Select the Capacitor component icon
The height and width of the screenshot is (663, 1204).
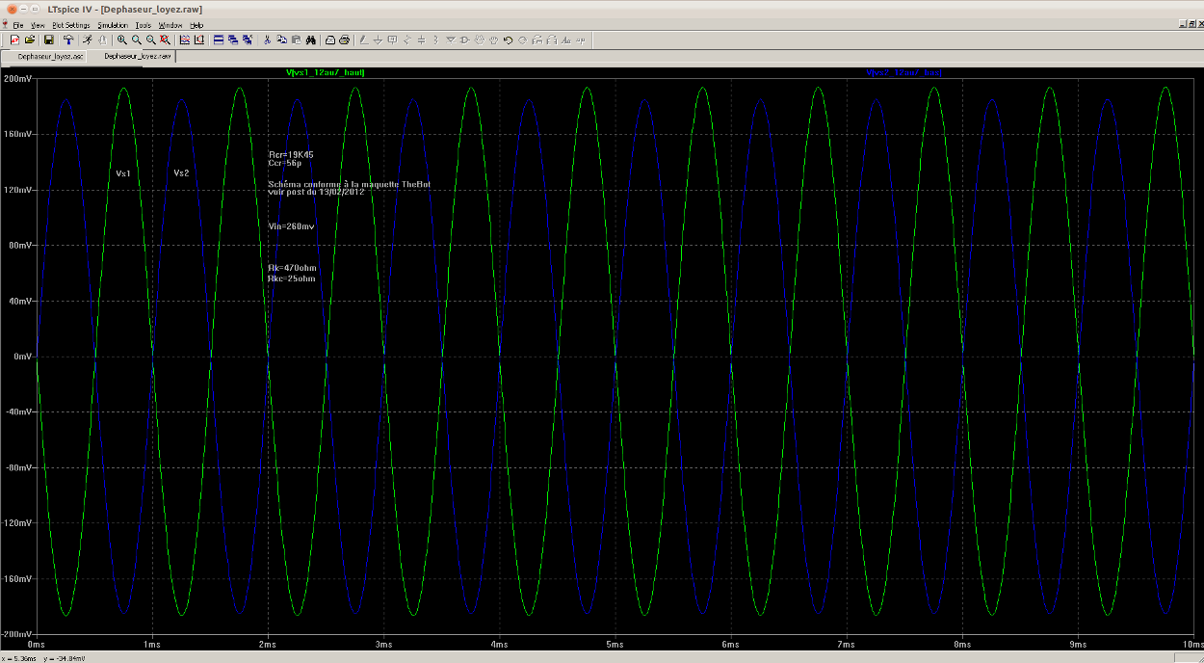[421, 40]
